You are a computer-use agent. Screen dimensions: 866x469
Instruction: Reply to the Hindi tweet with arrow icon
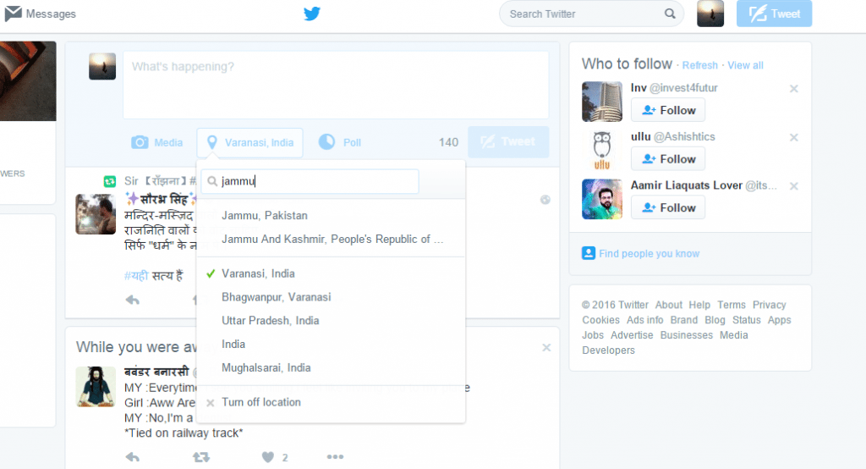133,300
